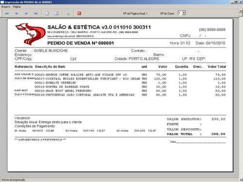Image resolution: width=243 pixels, height=182 pixels.
Task: Click Descrição do Item column header
Action: tap(50, 66)
